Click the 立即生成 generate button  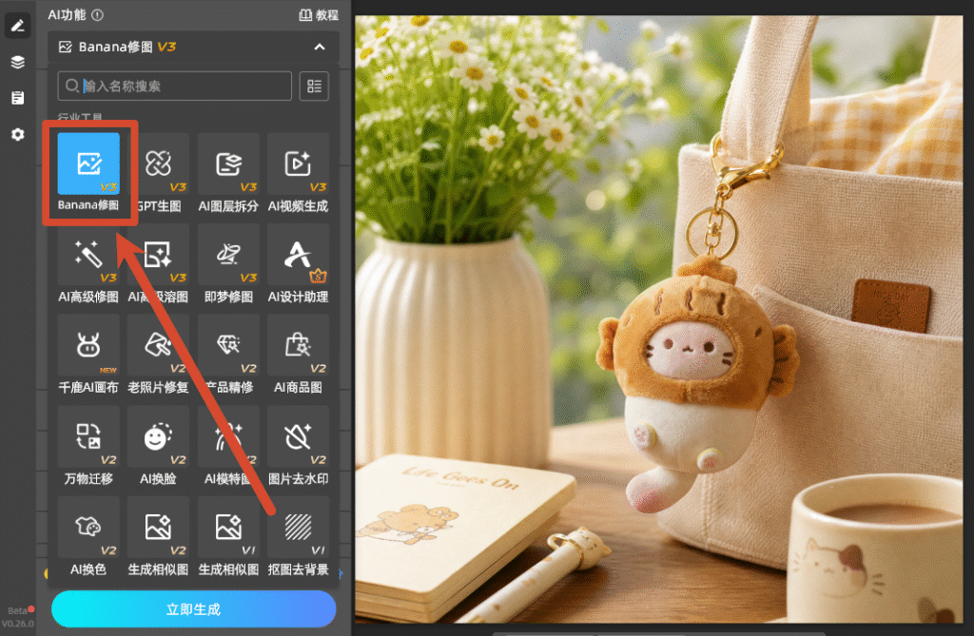coord(194,608)
